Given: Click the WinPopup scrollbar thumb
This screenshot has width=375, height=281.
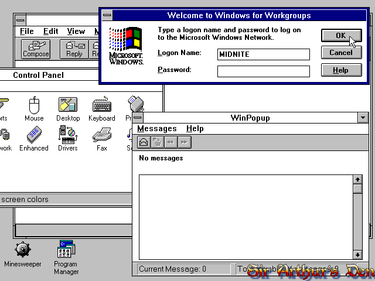Looking at the screenshot, I should tap(357, 189).
